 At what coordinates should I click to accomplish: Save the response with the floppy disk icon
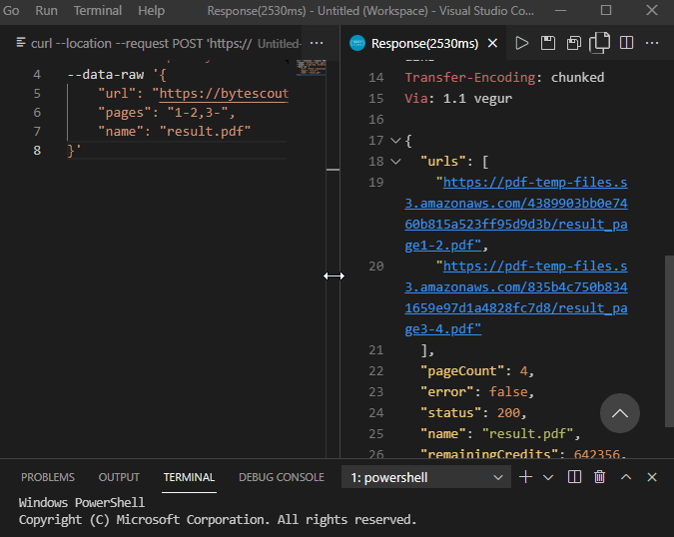(x=548, y=43)
